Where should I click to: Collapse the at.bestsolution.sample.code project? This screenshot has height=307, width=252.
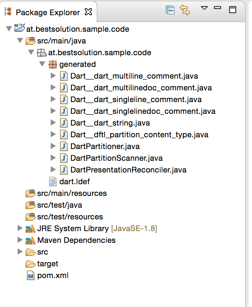click(x=9, y=29)
